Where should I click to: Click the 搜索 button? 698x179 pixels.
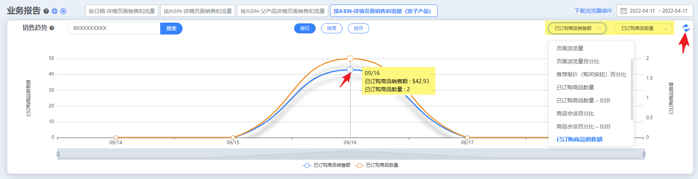[171, 28]
